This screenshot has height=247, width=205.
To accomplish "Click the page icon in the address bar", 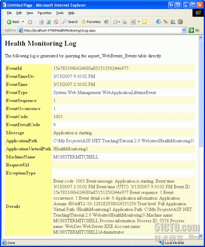I will 21,30.
